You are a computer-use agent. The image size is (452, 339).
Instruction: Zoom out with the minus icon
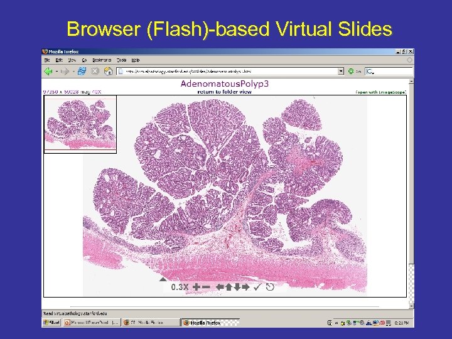coord(206,287)
